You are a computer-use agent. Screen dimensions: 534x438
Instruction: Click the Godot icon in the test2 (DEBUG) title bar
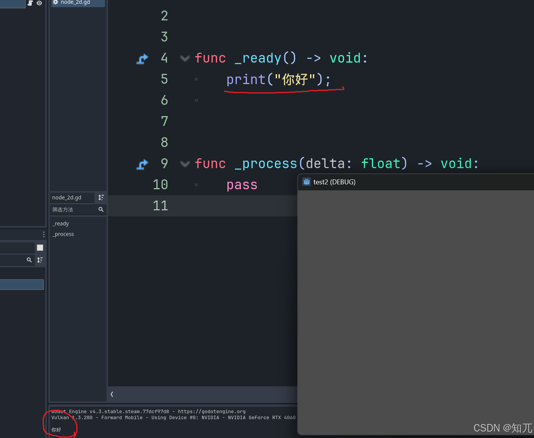point(306,182)
